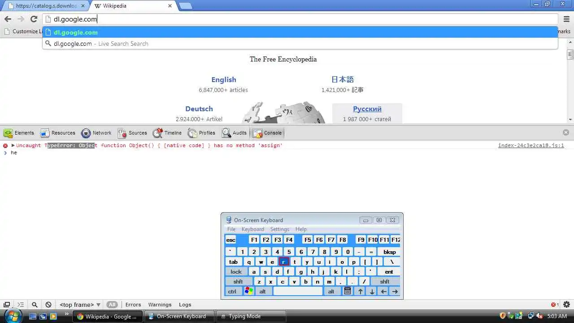Click the console input line with 'he'
Viewport: 574px width, 323px height.
point(287,153)
